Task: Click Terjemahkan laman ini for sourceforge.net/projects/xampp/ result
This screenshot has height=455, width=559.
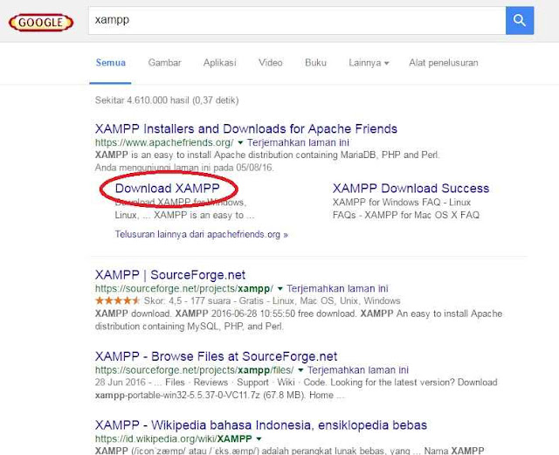Action: pos(338,288)
